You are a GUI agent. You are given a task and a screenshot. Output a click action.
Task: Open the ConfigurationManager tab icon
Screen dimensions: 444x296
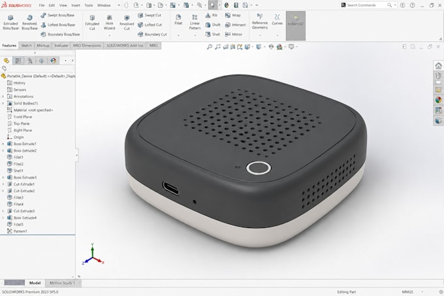[30, 61]
